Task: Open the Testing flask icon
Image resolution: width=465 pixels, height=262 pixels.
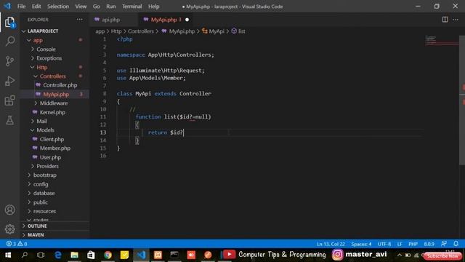Action: 9,120
